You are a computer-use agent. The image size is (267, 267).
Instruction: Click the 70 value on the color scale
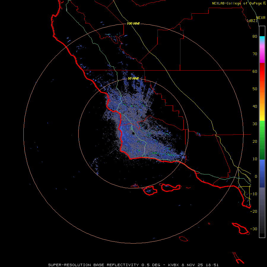pos(255,54)
